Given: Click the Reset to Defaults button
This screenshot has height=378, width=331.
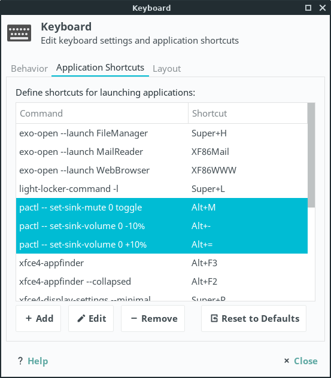Looking at the screenshot, I should 254,318.
